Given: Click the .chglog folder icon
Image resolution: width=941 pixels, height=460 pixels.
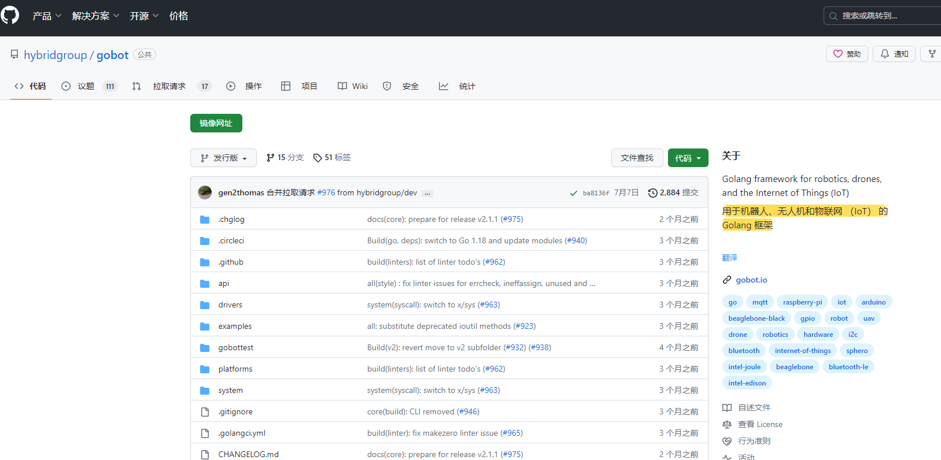Looking at the screenshot, I should click(x=205, y=220).
